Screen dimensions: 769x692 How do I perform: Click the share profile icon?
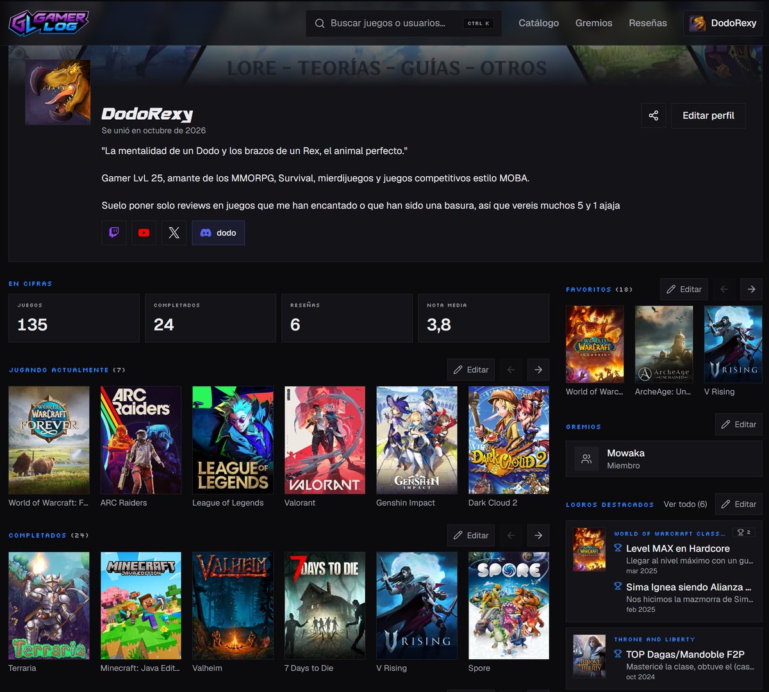654,115
